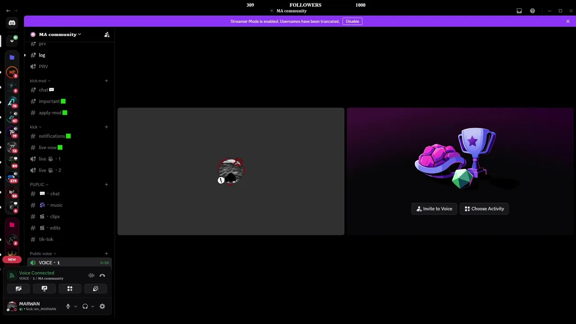
Task: Open the server with 84 badge
Action: (x=12, y=162)
